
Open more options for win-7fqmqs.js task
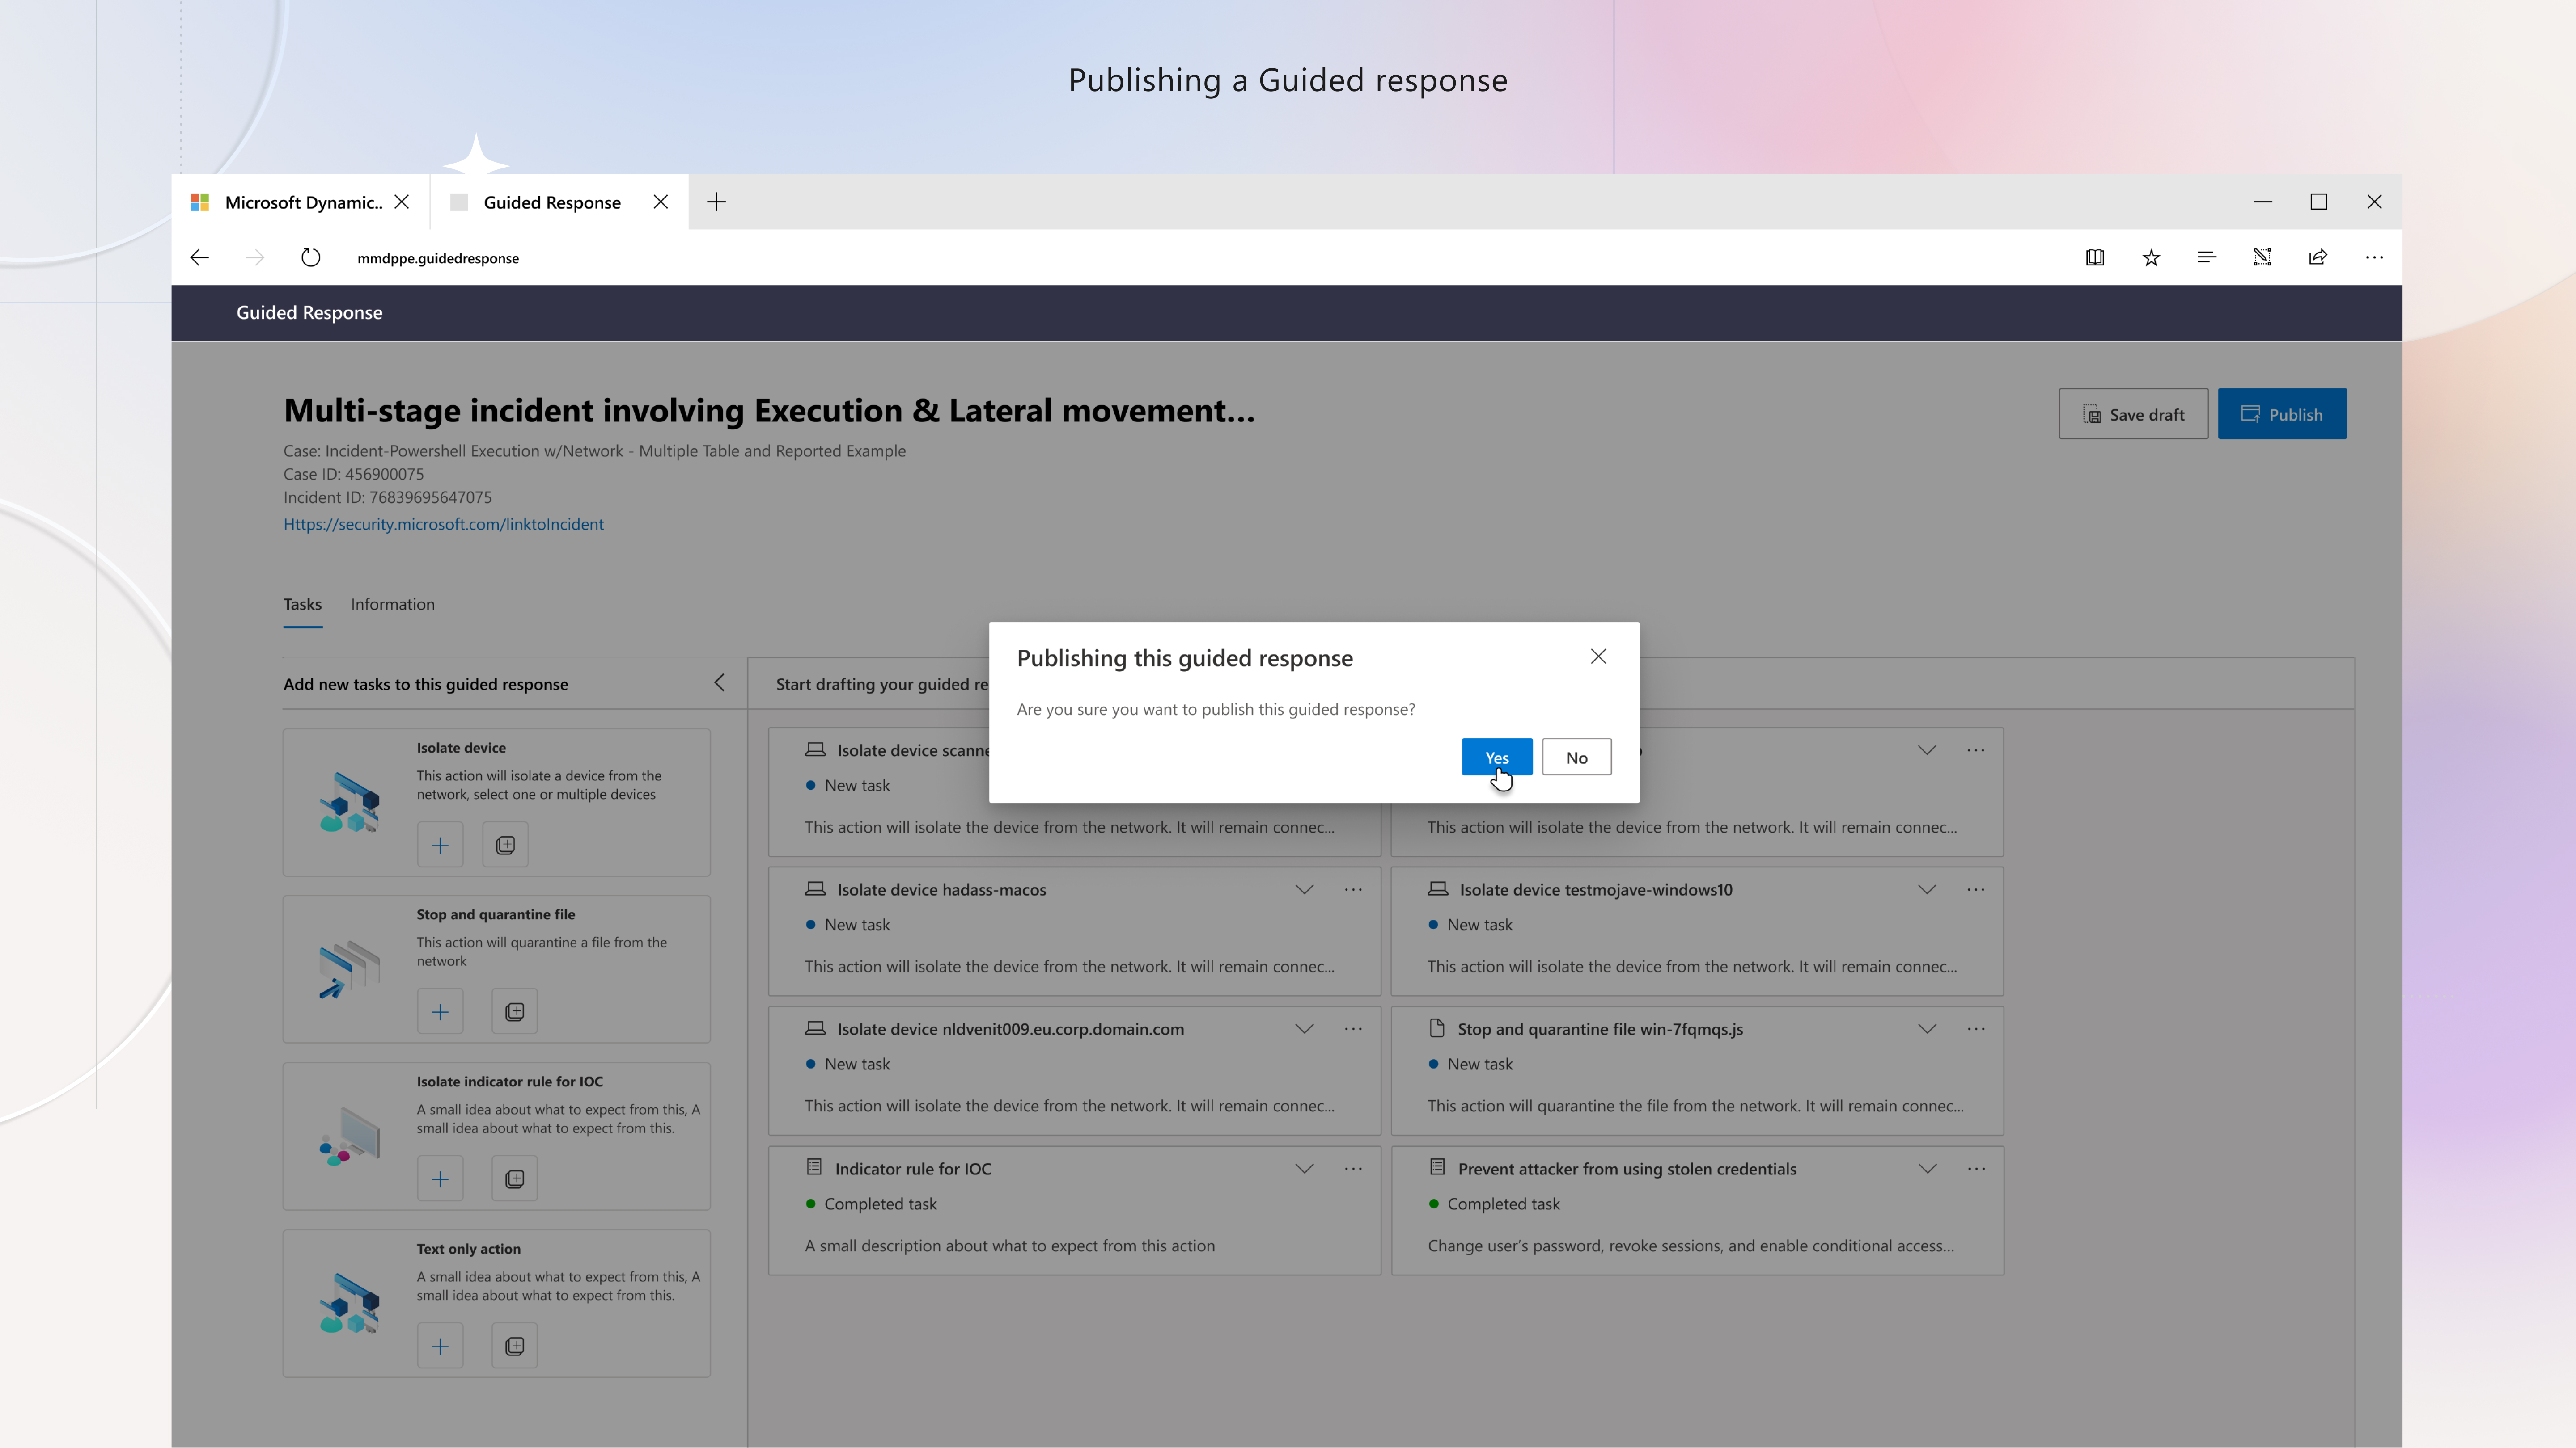pos(1976,1028)
